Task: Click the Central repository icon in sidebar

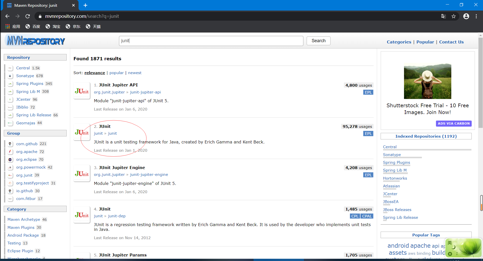Action: (10, 68)
